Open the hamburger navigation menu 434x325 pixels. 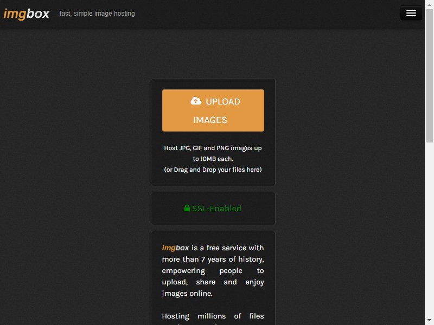(x=411, y=13)
